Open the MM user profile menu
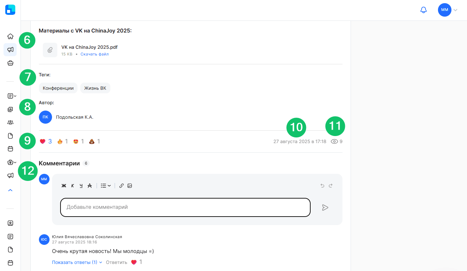The image size is (467, 271). pos(447,10)
